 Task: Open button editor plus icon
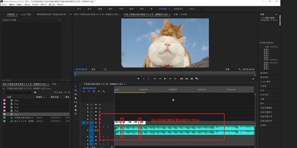tap(253, 79)
